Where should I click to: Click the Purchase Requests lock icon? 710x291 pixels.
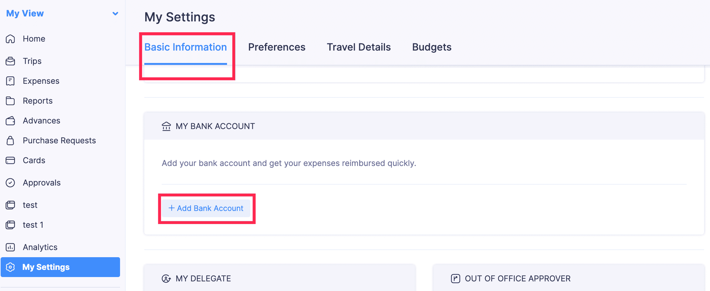[x=10, y=140]
